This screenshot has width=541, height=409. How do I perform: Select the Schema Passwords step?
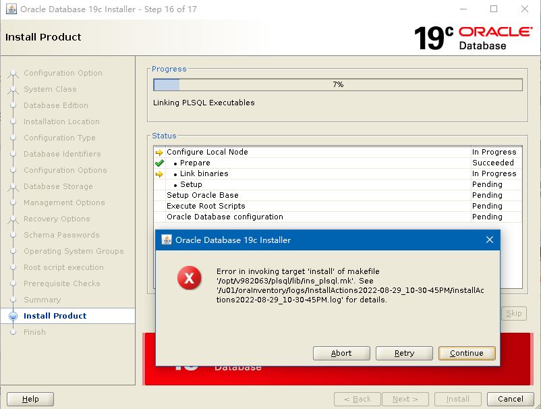pyautogui.click(x=61, y=235)
